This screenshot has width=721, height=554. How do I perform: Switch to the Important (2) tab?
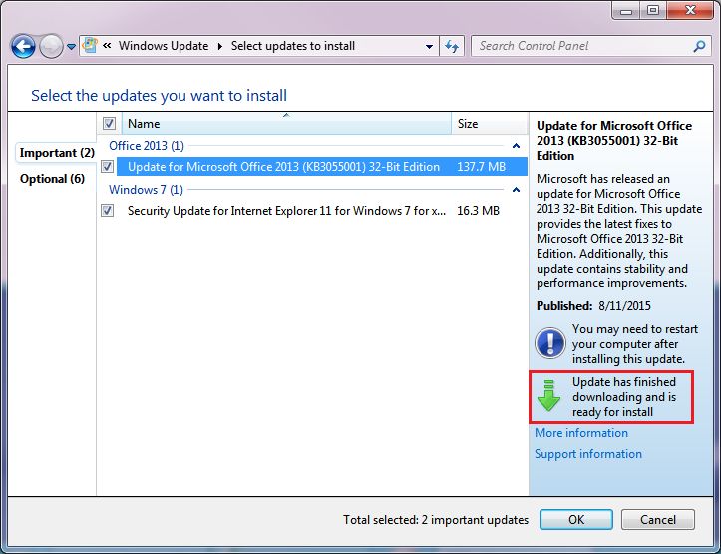click(x=57, y=153)
